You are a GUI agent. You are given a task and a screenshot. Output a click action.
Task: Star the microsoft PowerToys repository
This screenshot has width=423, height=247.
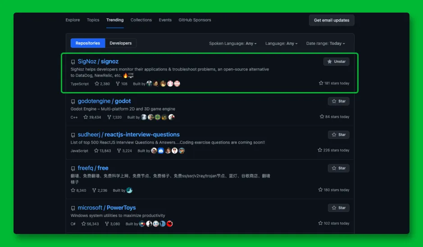tap(339, 208)
